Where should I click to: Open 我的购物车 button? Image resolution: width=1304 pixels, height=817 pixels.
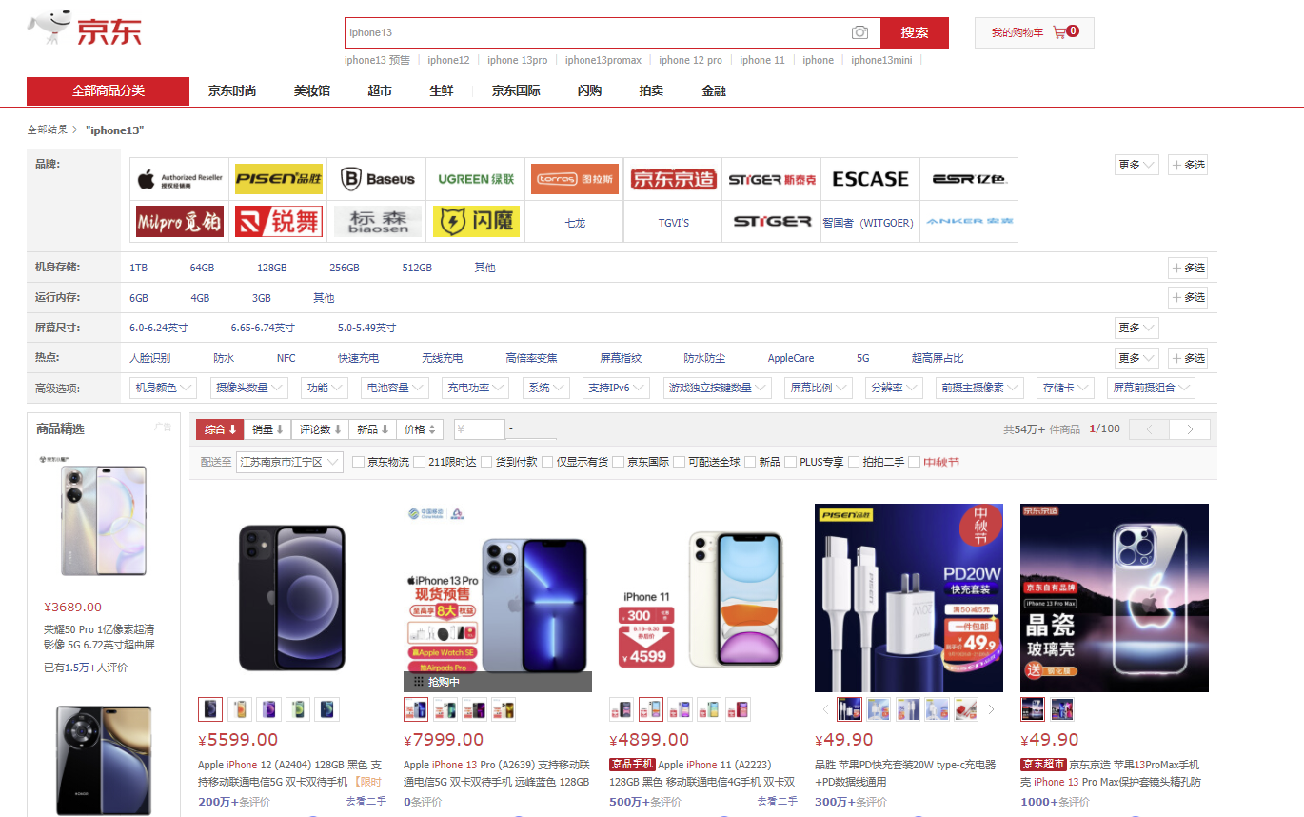coord(1035,32)
